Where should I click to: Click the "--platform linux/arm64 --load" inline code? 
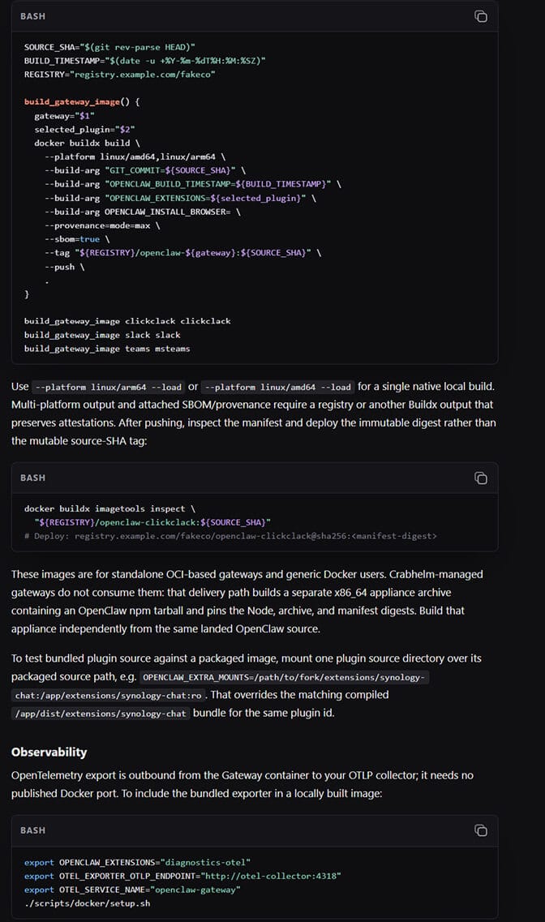tap(108, 387)
